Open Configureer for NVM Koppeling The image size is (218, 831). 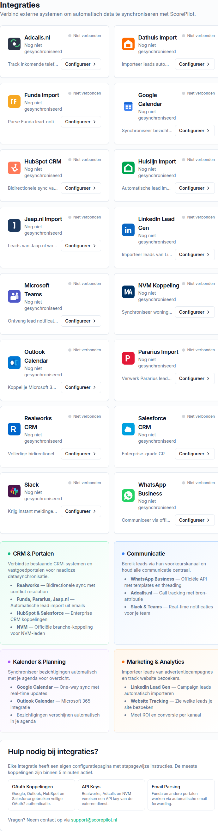coord(195,312)
